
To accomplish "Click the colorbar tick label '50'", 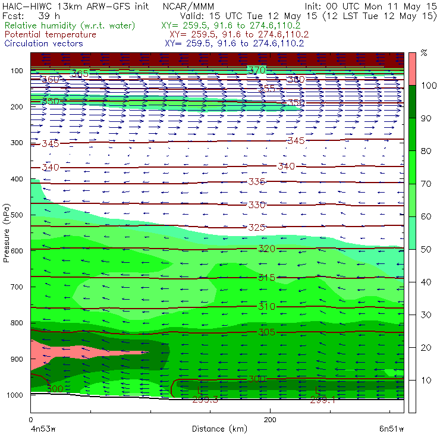I will 426,250.
